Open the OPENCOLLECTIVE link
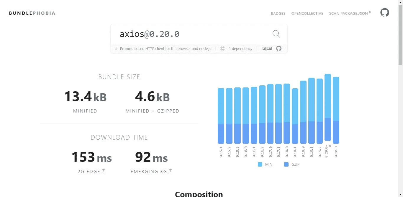This screenshot has height=197, width=403. 307,13
